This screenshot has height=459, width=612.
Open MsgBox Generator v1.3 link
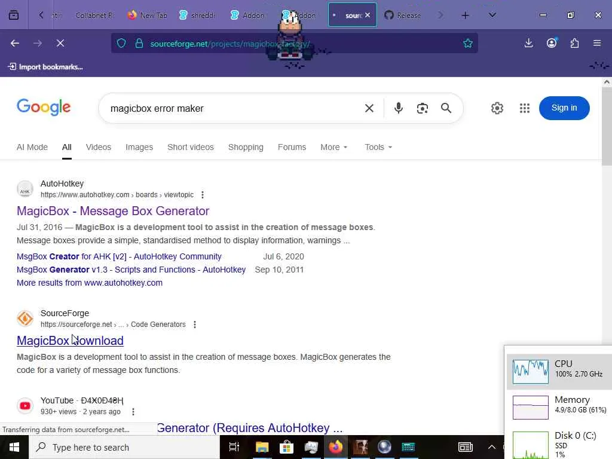click(131, 270)
